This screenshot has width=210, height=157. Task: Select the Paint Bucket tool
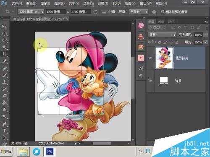[5, 103]
